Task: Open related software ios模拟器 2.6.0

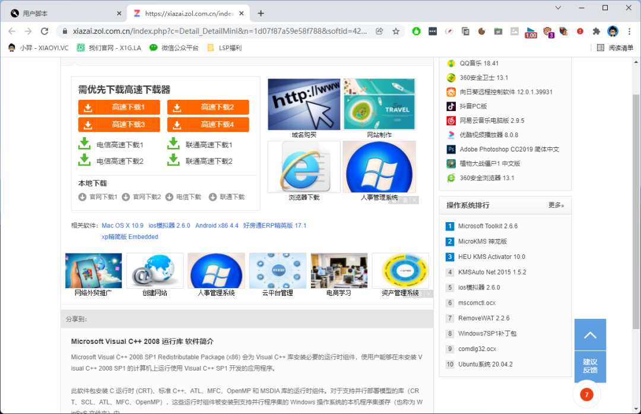Action: (x=169, y=225)
